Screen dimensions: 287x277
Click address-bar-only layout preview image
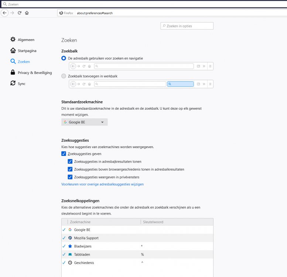[141, 66]
